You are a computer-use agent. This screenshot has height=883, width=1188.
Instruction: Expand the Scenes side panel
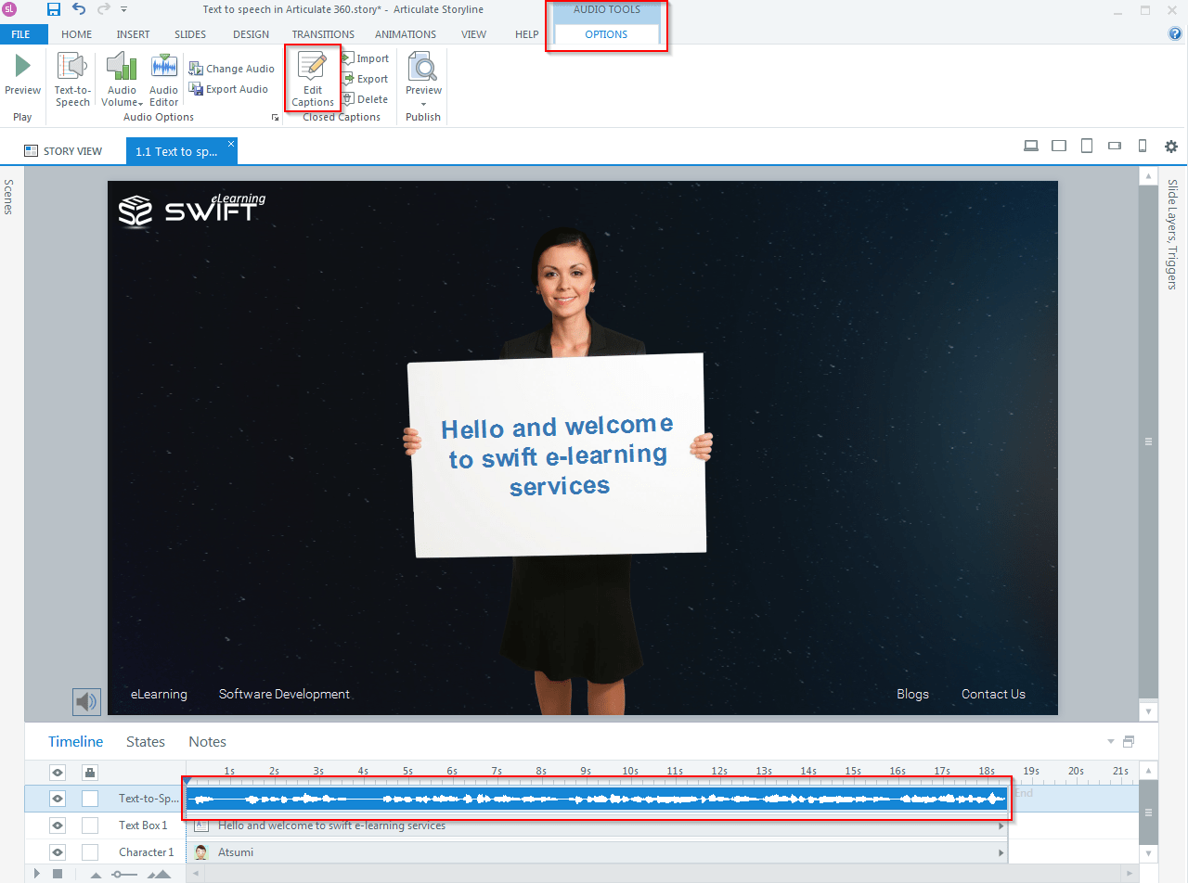click(x=8, y=197)
